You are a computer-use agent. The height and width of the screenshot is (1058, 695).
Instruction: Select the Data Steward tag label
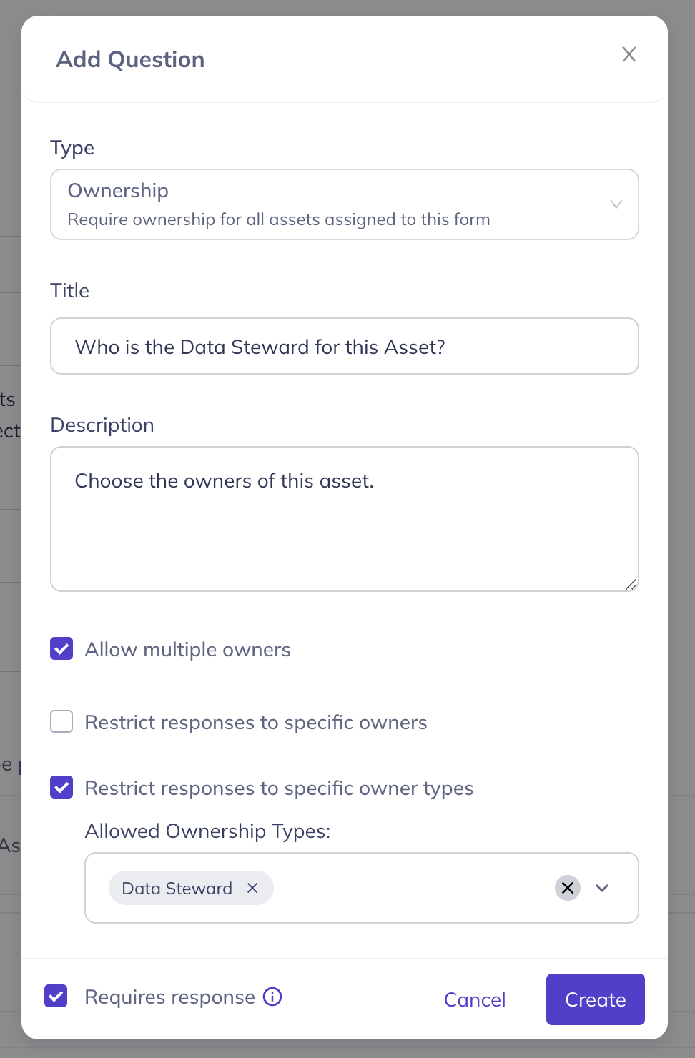(177, 888)
